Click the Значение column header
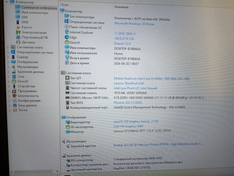 pyautogui.click(x=121, y=7)
